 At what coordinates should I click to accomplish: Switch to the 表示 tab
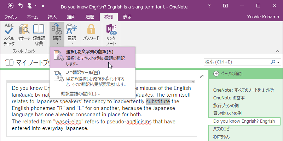point(127,17)
